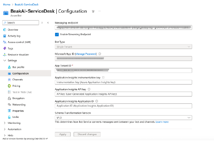
Task: Click the Pricing icon
Action: [x=9, y=86]
